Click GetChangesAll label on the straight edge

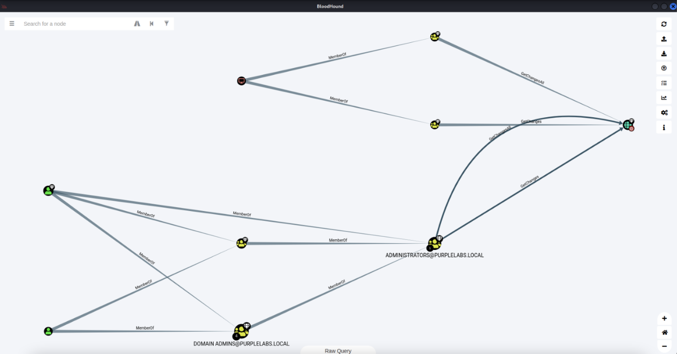(x=532, y=78)
